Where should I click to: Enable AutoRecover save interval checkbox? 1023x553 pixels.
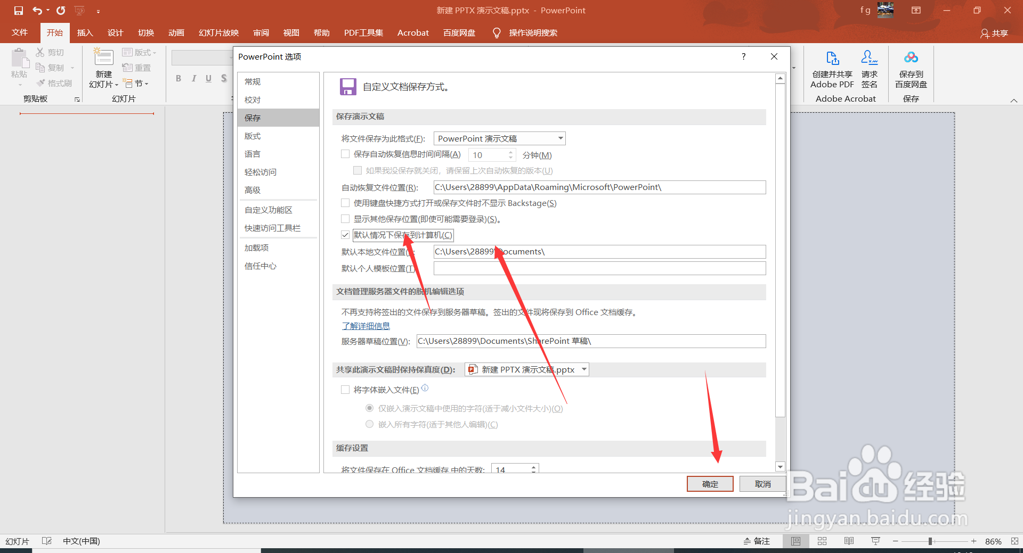pos(345,154)
